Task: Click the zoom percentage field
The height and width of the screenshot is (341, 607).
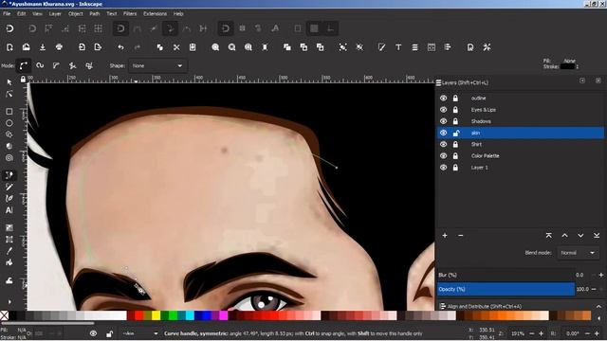Action: [518, 333]
